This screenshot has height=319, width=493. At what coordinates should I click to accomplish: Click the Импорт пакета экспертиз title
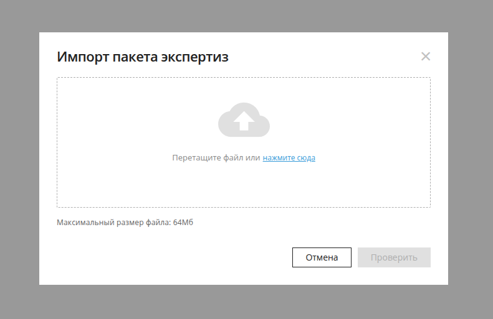click(x=143, y=57)
